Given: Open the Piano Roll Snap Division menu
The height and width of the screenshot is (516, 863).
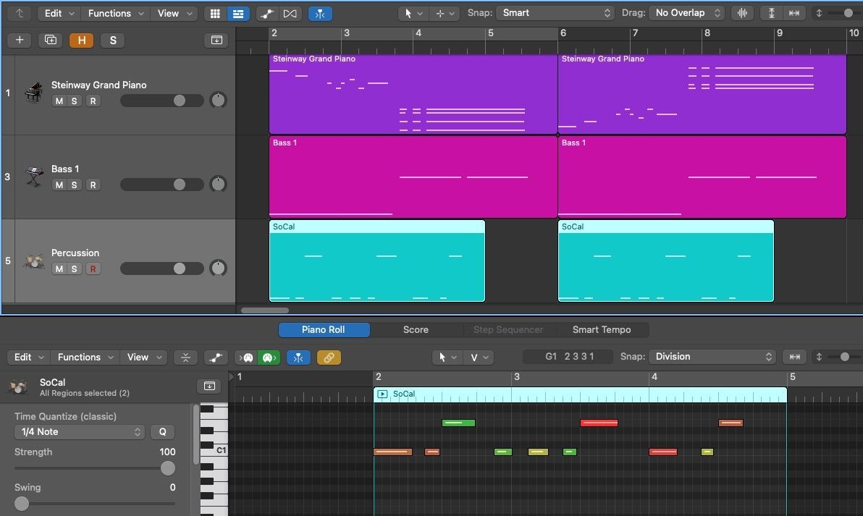Looking at the screenshot, I should click(712, 357).
